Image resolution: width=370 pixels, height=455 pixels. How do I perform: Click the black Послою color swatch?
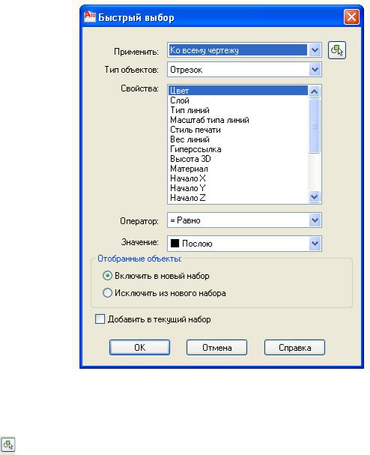click(x=175, y=243)
